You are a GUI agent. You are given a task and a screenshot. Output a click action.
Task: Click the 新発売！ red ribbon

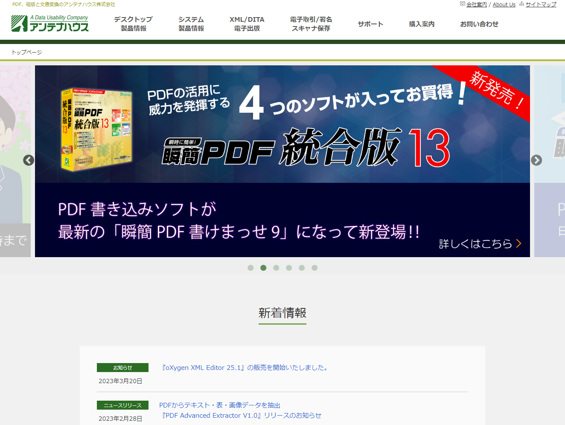pyautogui.click(x=495, y=91)
